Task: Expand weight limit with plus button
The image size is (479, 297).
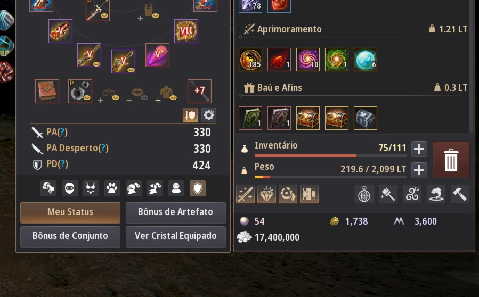Action: coord(419,170)
